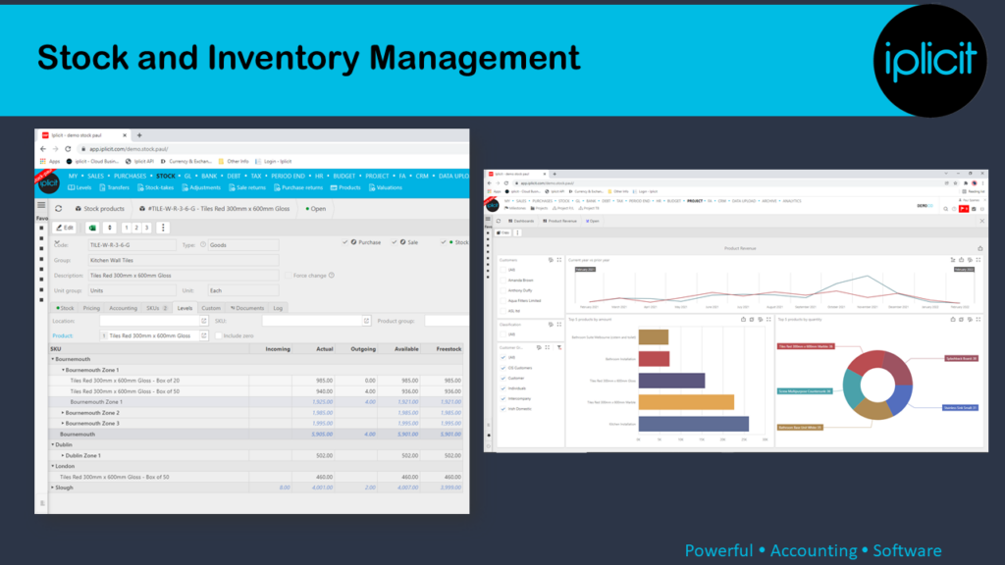The image size is (1005, 565).
Task: Open the three-dot more options menu
Action: pos(163,228)
